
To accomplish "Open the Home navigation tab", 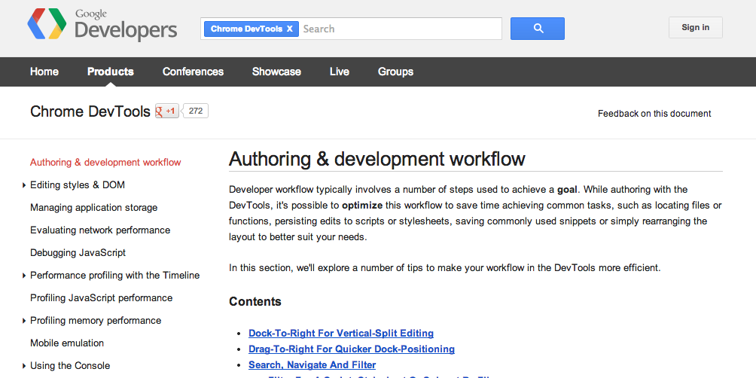I will click(44, 72).
